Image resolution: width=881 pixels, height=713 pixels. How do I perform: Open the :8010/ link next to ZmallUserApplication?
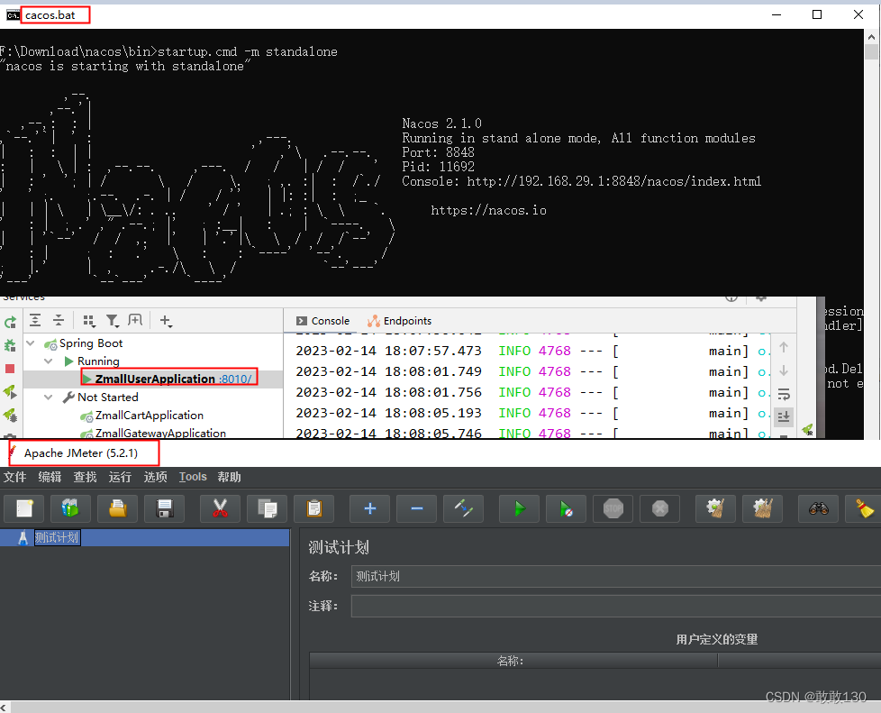click(x=235, y=379)
